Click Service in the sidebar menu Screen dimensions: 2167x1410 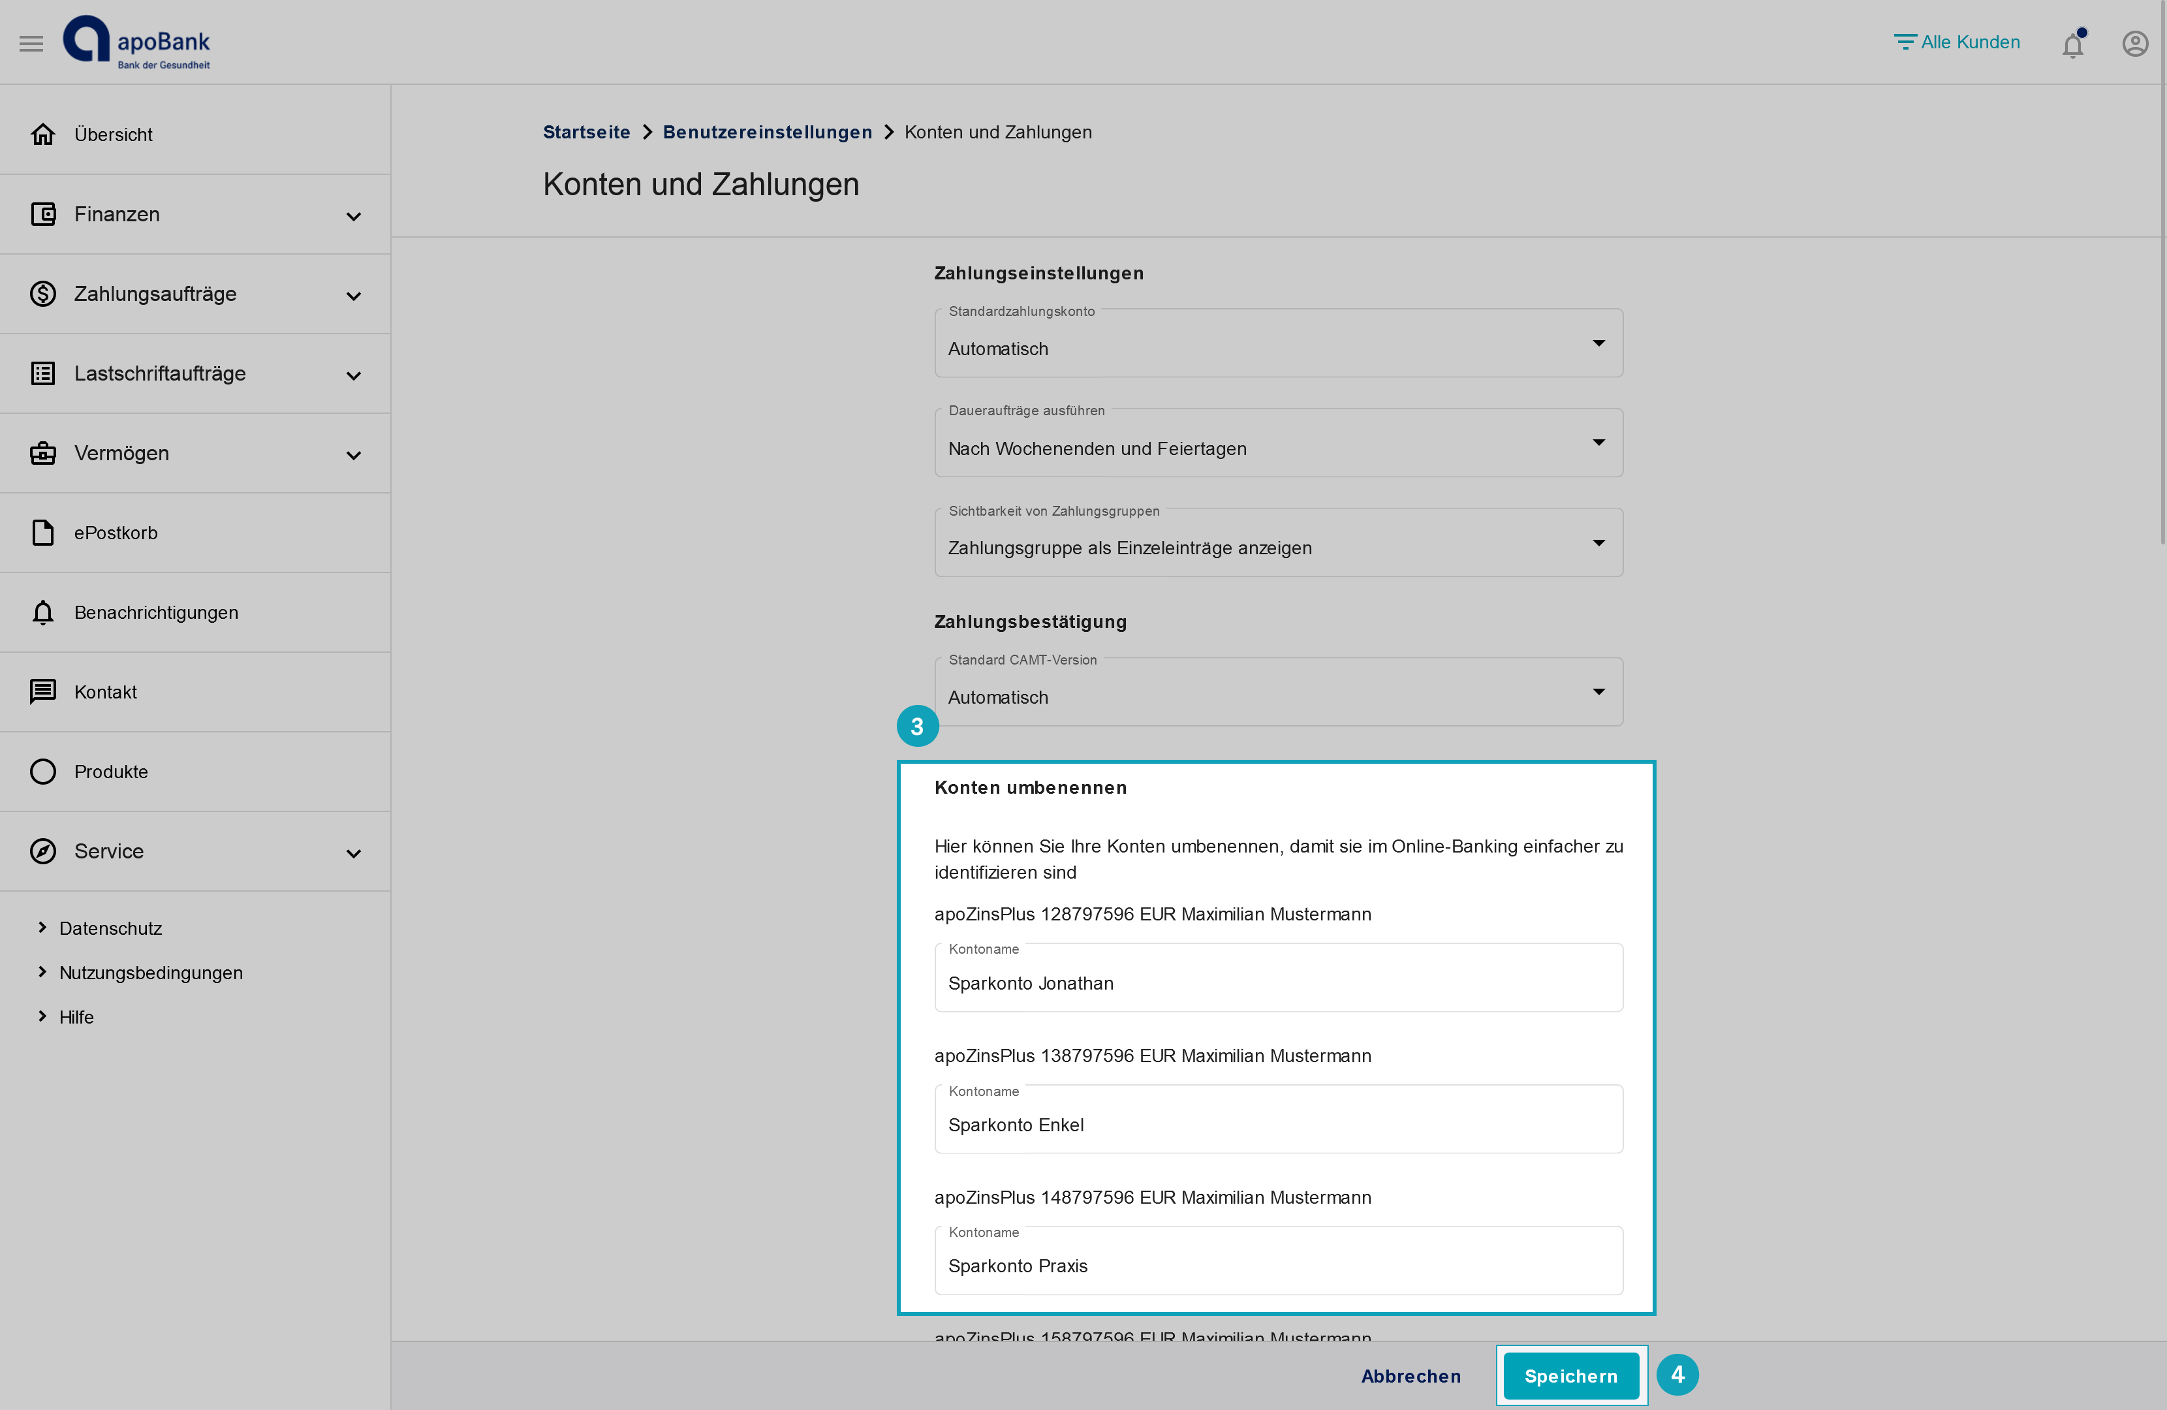[108, 851]
